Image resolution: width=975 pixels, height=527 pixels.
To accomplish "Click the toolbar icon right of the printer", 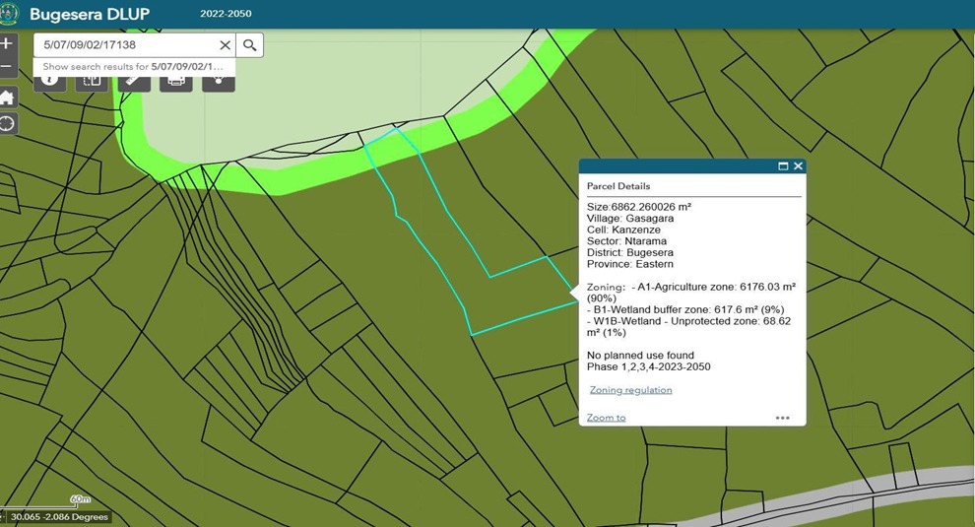I will pos(219,81).
